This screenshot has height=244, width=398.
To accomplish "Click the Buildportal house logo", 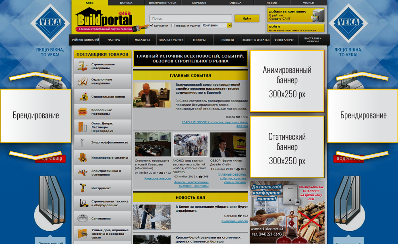I will coord(105,20).
